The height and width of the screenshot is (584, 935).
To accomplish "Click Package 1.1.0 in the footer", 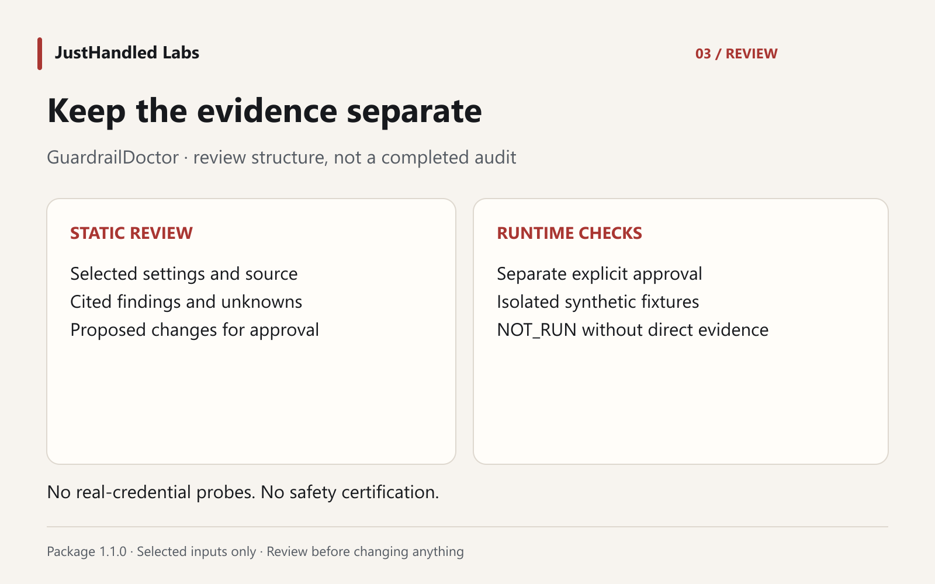I will coord(86,552).
